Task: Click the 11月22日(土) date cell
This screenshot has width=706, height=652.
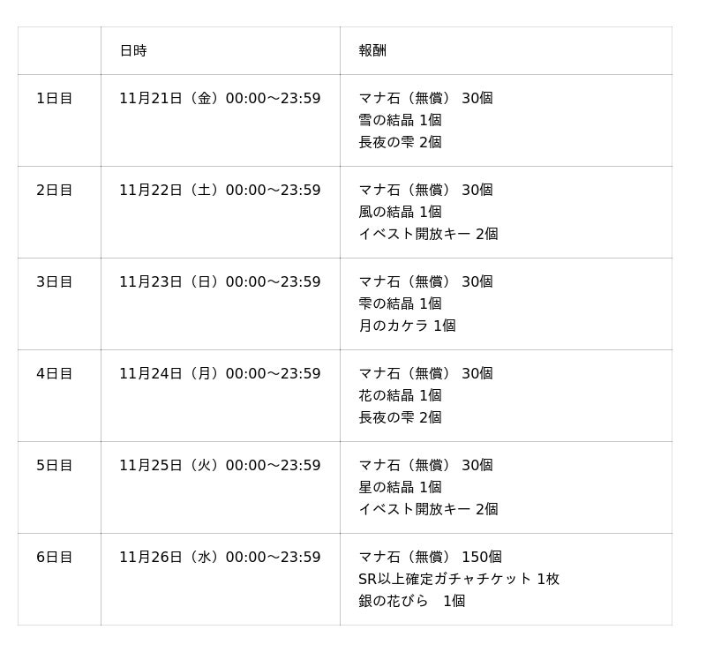Action: (x=220, y=191)
